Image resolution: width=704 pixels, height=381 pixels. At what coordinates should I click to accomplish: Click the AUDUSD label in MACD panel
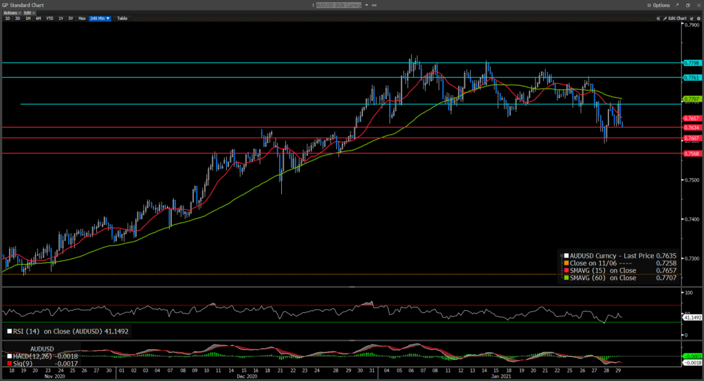click(x=42, y=349)
